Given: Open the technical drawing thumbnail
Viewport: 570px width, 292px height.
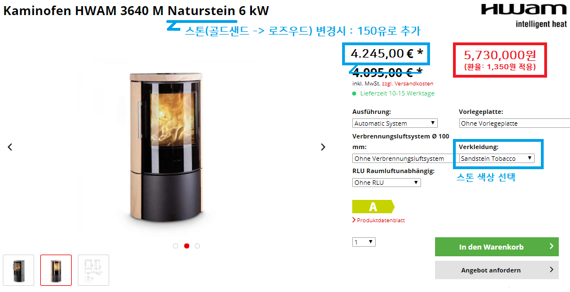Looking at the screenshot, I should (x=94, y=270).
